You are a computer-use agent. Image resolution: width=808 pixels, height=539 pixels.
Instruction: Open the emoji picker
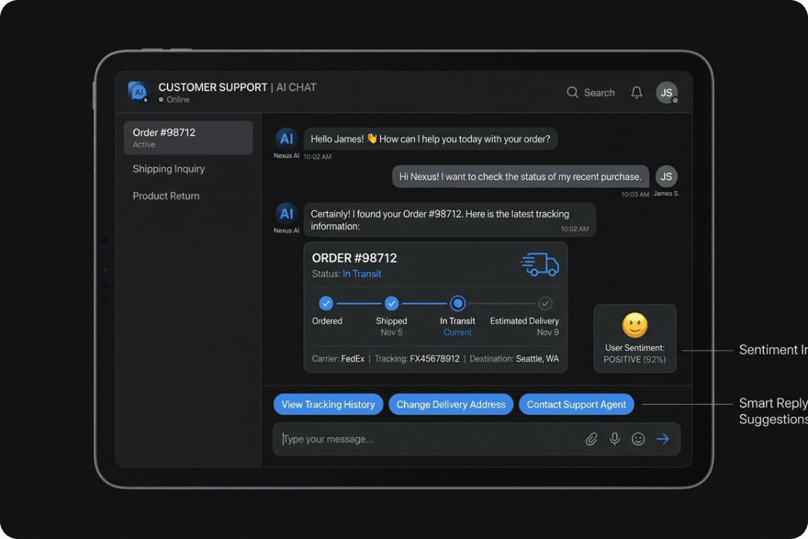click(638, 439)
